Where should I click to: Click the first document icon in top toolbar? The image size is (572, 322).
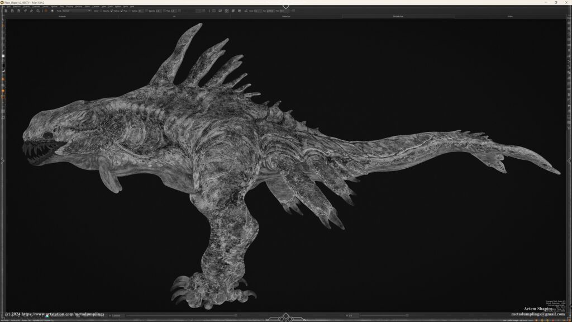[5, 11]
